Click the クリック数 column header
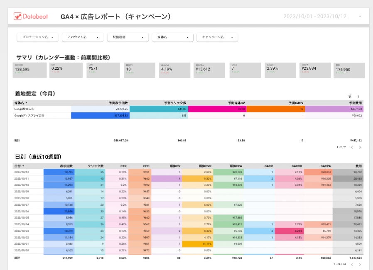The width and height of the screenshot is (373, 270). (x=96, y=166)
